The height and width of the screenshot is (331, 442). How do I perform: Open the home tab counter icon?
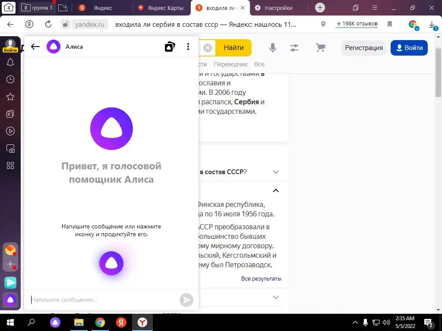tap(9, 8)
